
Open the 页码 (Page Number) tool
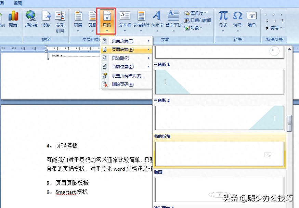tap(106, 21)
